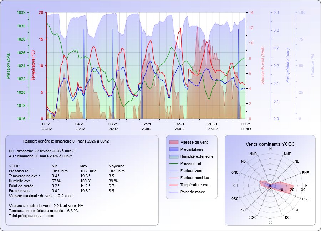The width and height of the screenshot is (321, 231).
Task: Click the red Température (°C) axis title
Action: [33, 65]
